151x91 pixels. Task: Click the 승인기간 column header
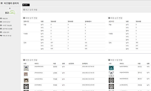click(111, 21)
